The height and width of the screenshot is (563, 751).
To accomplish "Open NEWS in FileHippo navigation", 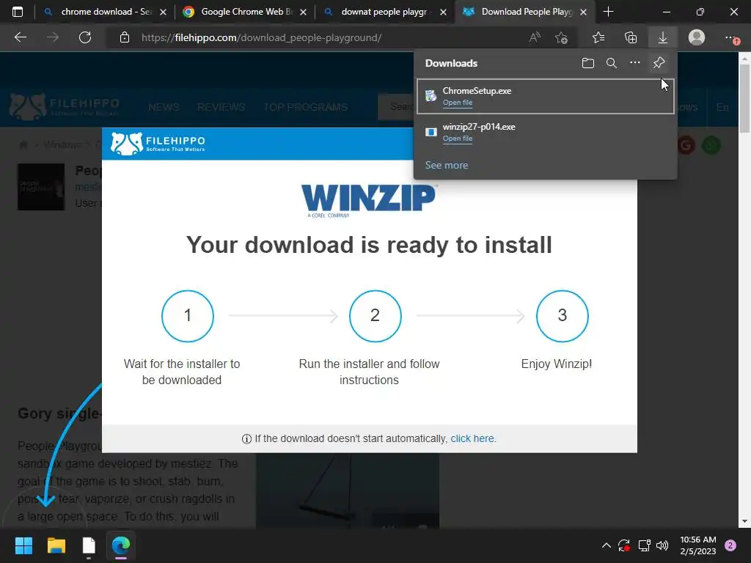I will pyautogui.click(x=164, y=107).
